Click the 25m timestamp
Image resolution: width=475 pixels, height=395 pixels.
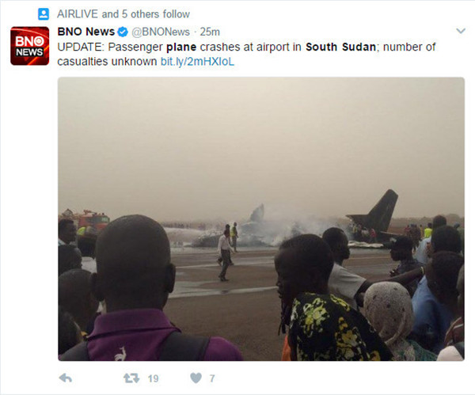coord(210,32)
